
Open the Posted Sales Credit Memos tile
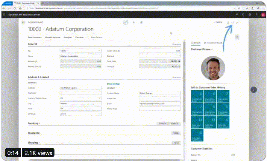[197, 135]
